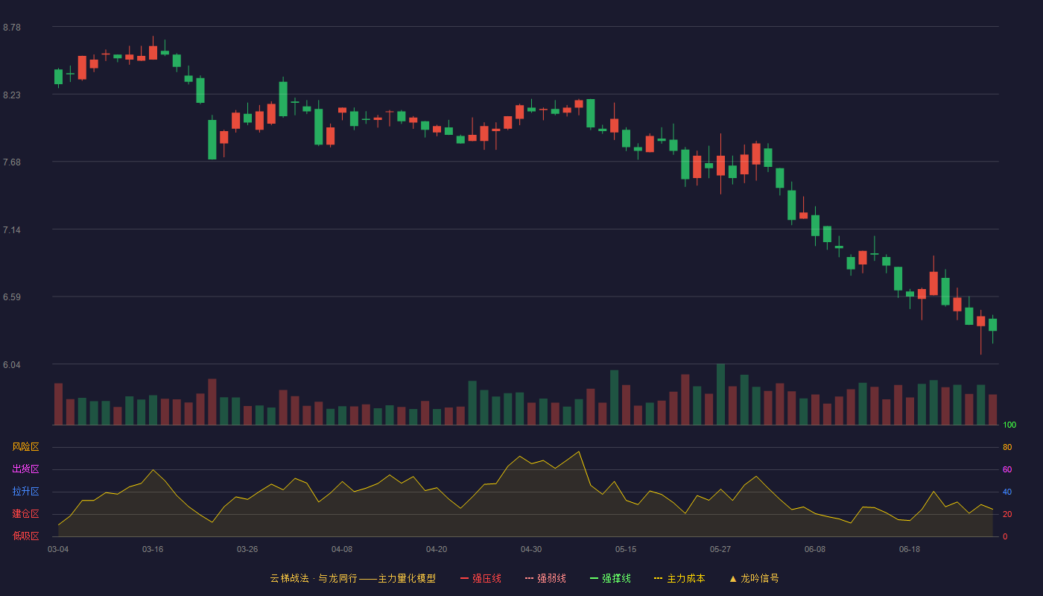Select the 建仓区 zone label
1043x596 pixels.
25,514
